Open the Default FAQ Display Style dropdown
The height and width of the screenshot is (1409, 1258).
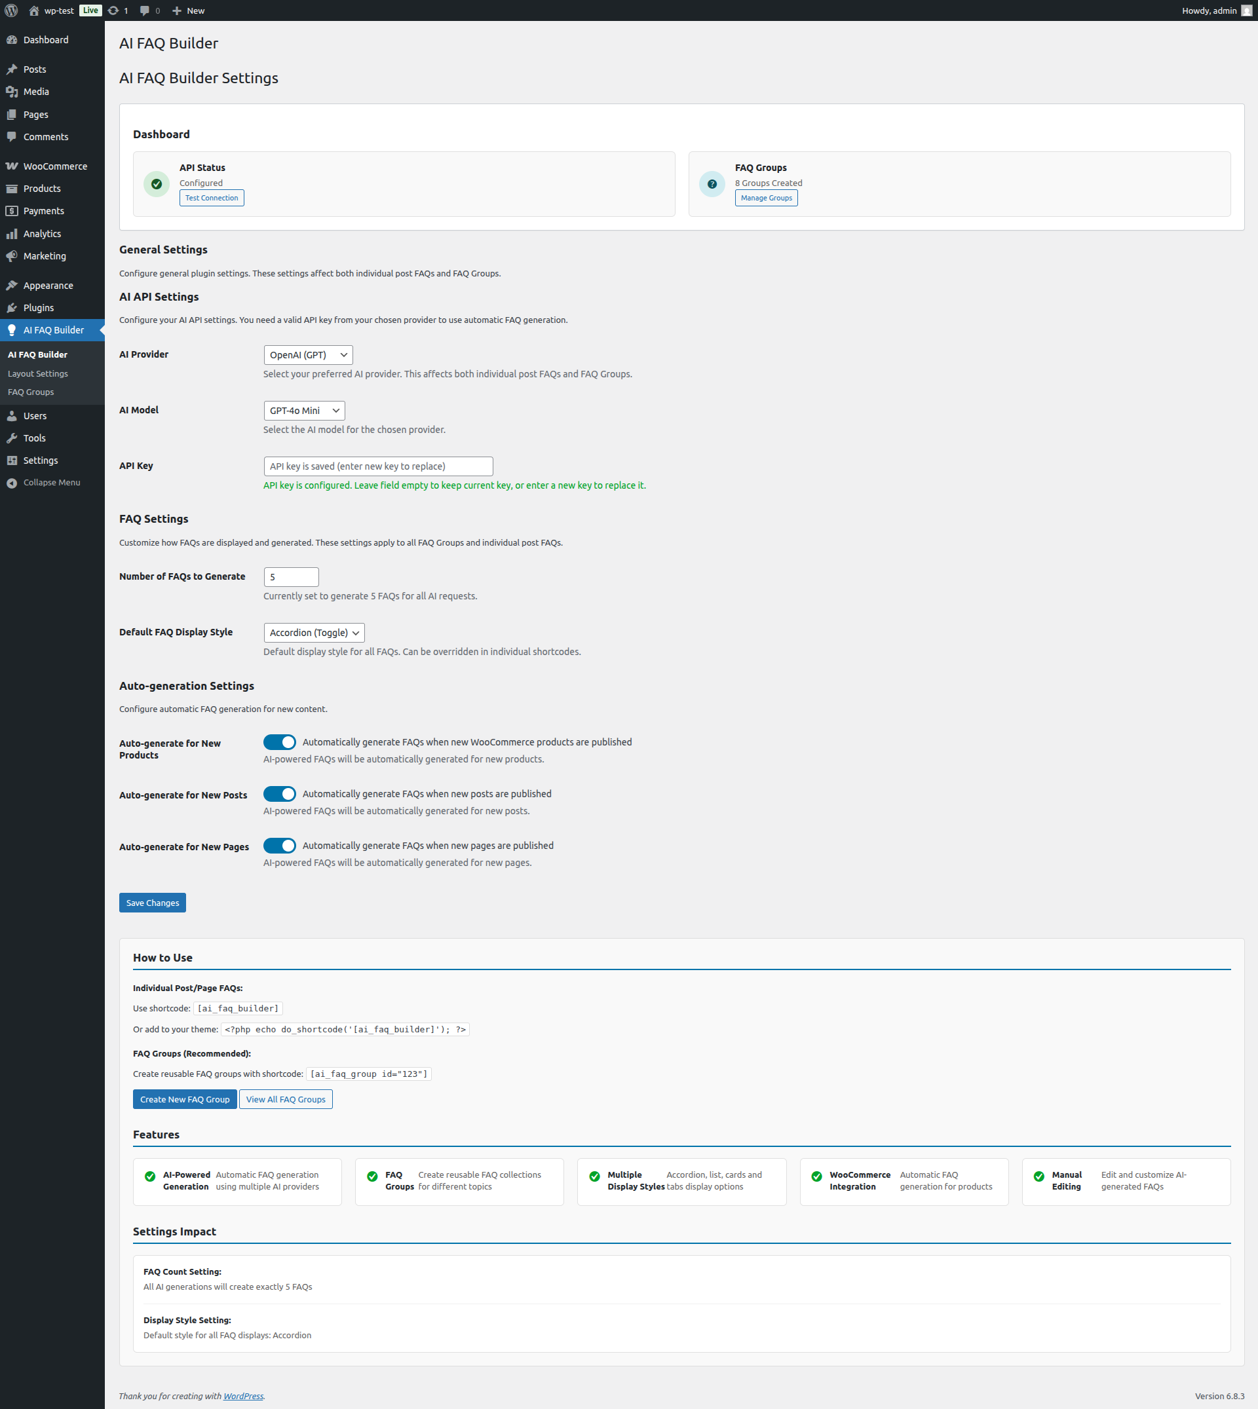(x=314, y=633)
